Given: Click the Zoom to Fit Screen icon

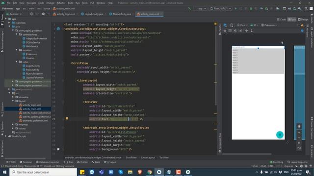Looking at the screenshot, I should click(x=299, y=148).
